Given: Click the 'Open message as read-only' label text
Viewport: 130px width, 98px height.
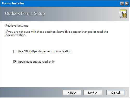Looking at the screenshot, I should (36, 62).
